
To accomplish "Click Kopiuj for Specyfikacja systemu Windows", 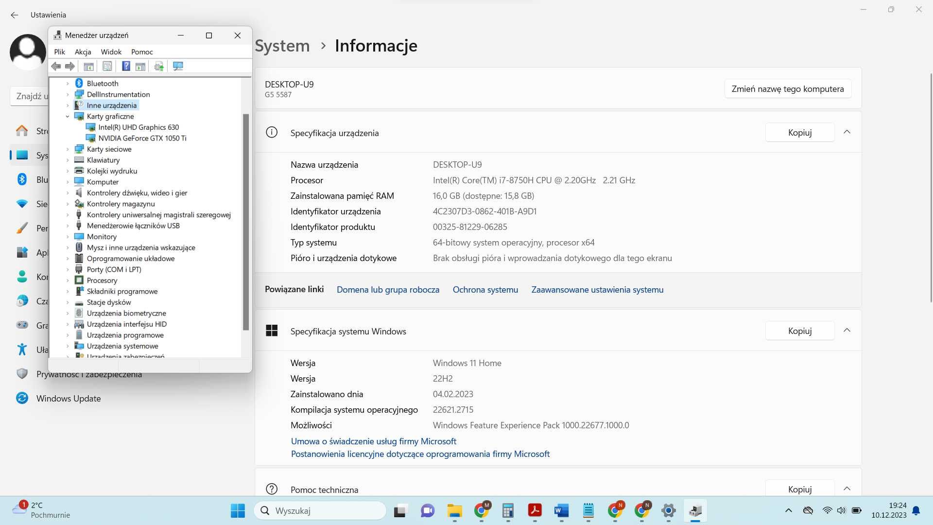I will click(800, 331).
